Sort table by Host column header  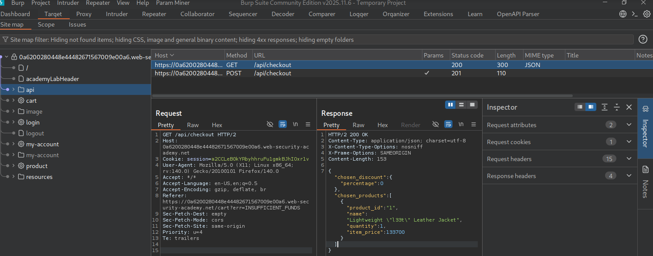(x=188, y=55)
